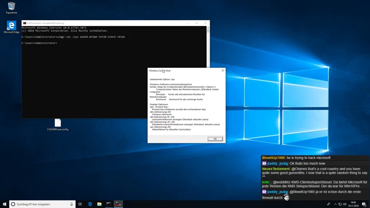This screenshot has width=370, height=208.
Task: Select the COGGERS.exe.config file on desktop
Action: (58, 124)
